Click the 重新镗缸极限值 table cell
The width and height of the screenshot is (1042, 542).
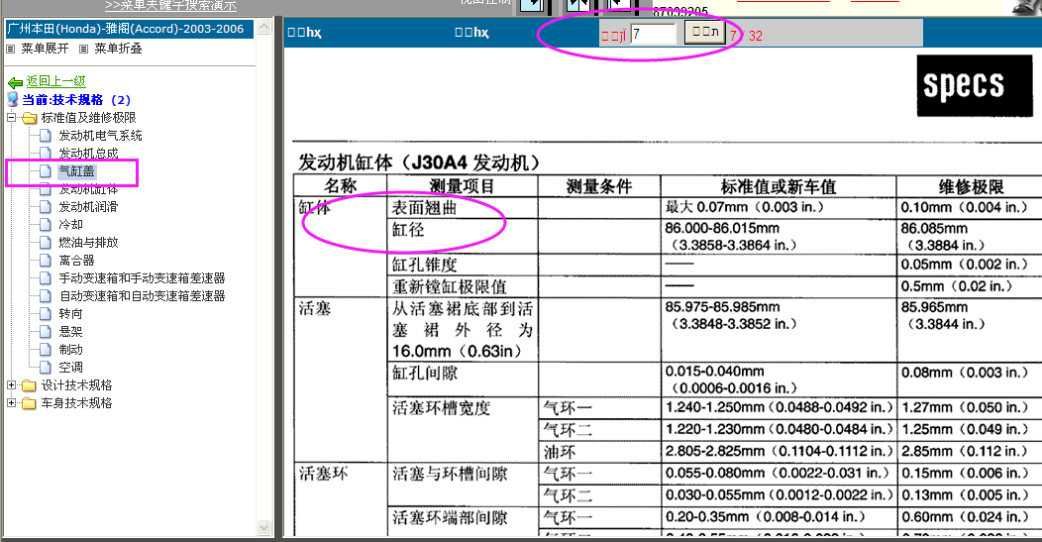coord(462,286)
